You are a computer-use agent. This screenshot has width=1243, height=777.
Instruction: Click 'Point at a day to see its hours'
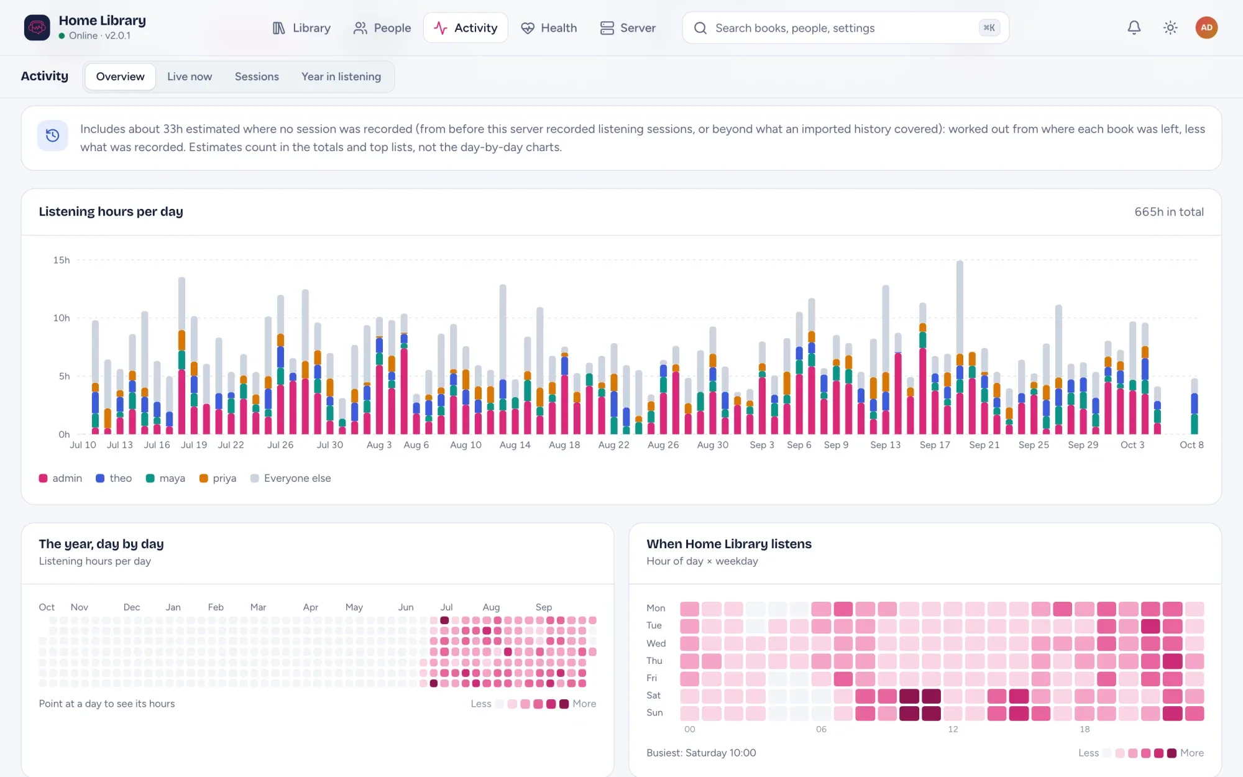tap(107, 704)
